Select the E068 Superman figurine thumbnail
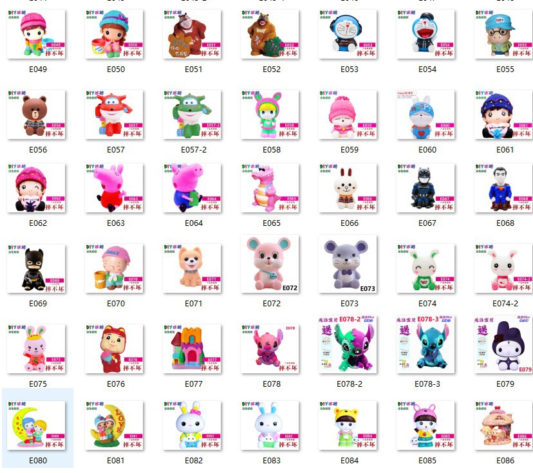This screenshot has width=533, height=473. (x=503, y=188)
